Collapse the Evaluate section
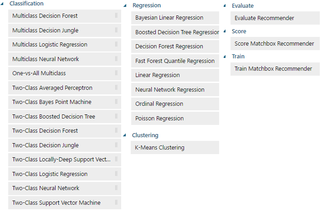Screen dimensions: 328x212 pos(225,6)
